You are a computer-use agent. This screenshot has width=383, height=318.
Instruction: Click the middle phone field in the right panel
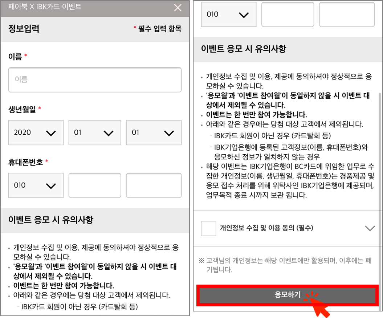[288, 15]
